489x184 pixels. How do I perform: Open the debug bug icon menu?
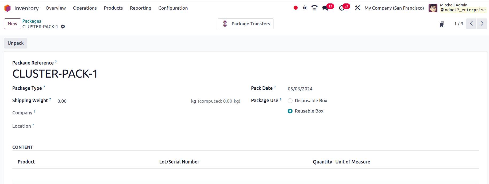pyautogui.click(x=305, y=8)
